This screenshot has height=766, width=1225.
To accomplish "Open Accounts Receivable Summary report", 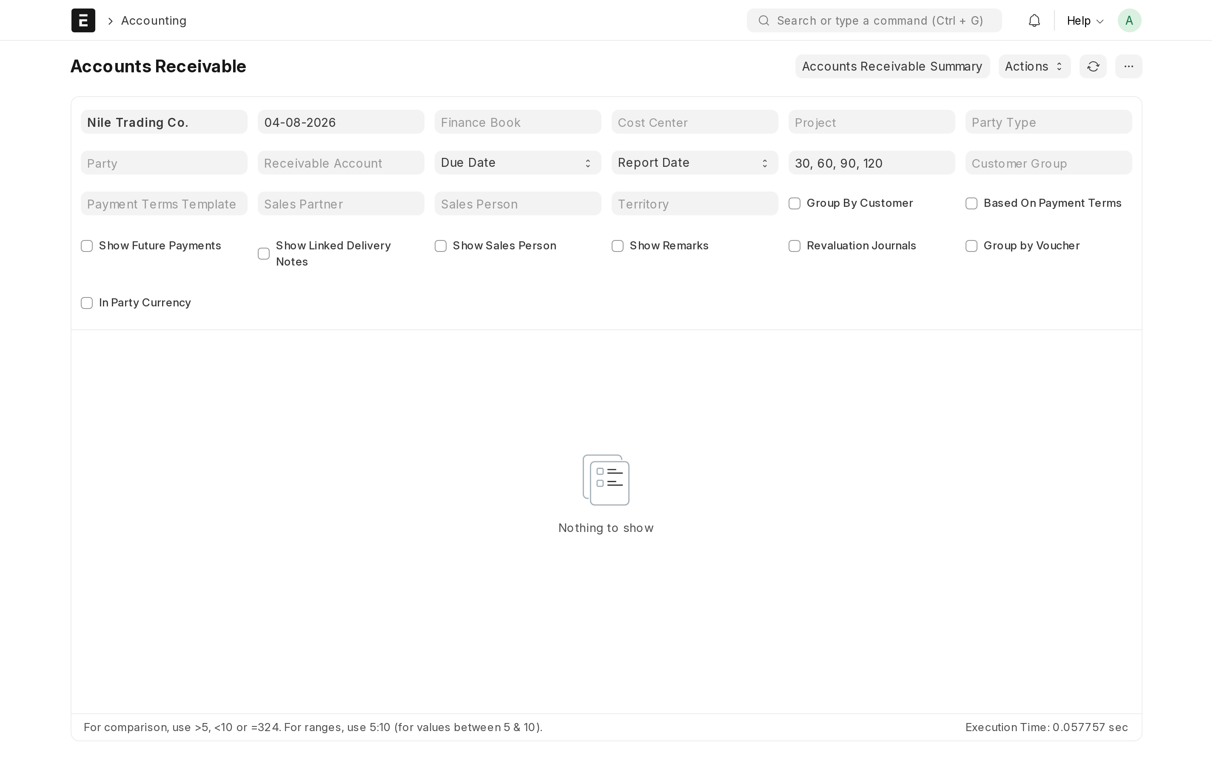I will [892, 66].
